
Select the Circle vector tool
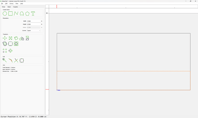(5, 14)
